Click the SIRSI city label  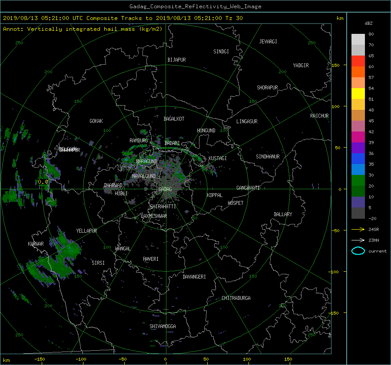click(98, 263)
